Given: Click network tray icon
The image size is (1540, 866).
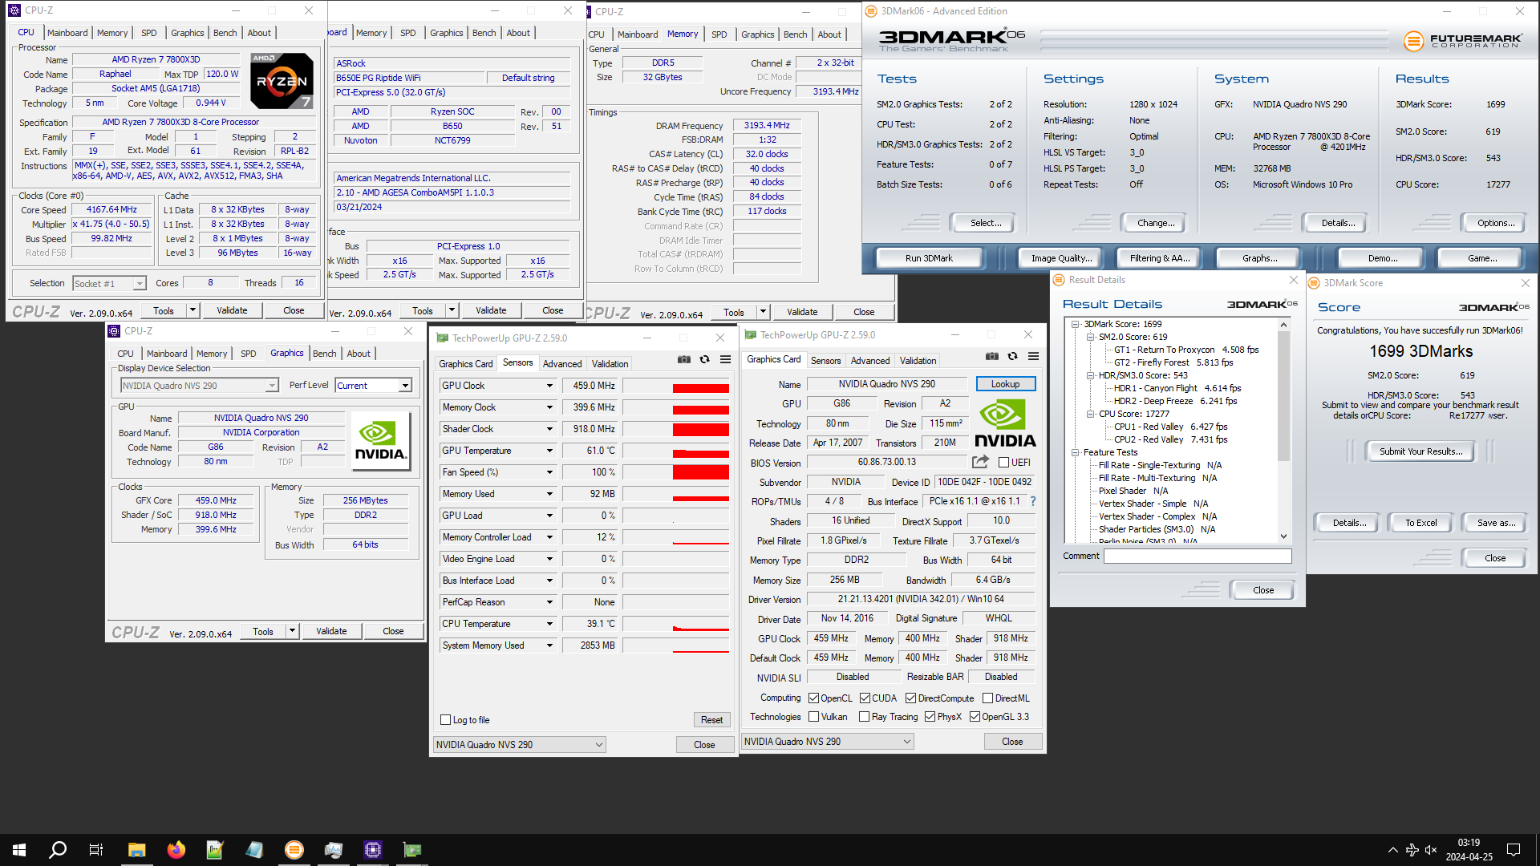Looking at the screenshot, I should tap(1412, 850).
